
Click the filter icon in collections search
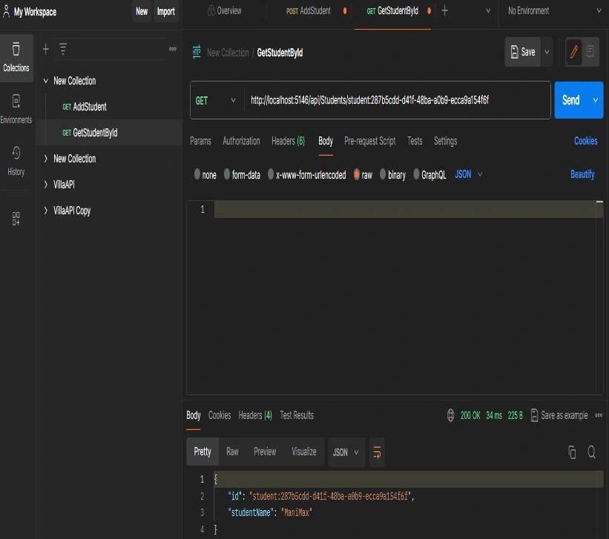click(x=63, y=49)
